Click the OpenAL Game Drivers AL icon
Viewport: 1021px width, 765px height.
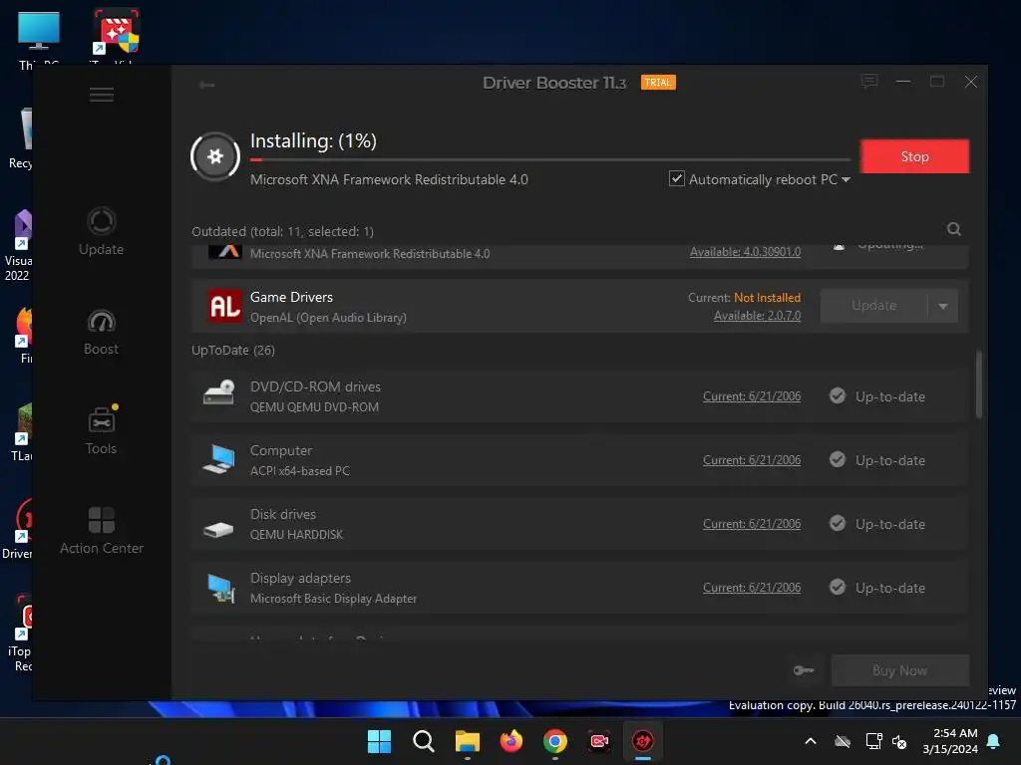(224, 306)
